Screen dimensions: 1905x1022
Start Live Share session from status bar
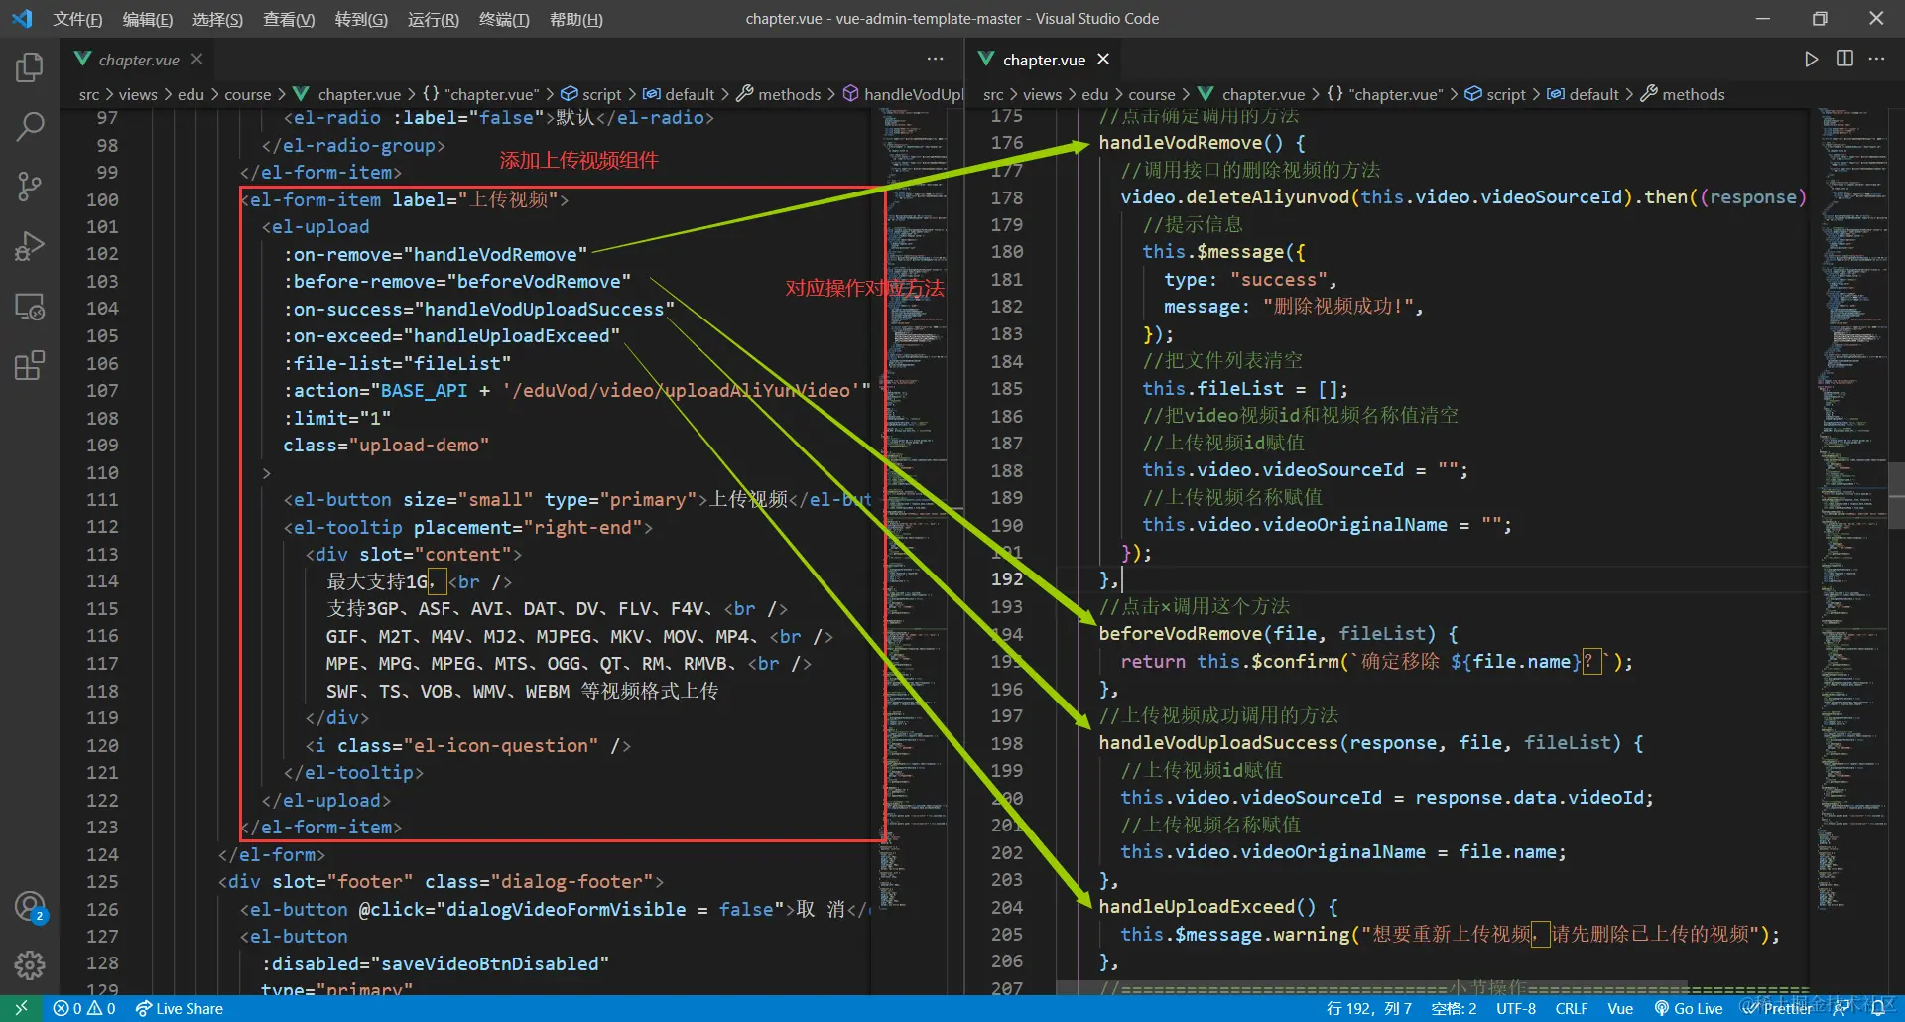tap(180, 1008)
